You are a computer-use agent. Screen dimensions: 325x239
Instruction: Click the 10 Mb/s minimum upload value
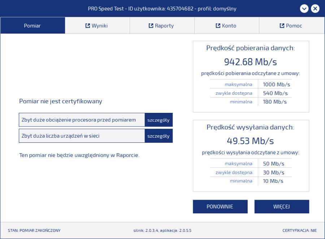point(273,181)
